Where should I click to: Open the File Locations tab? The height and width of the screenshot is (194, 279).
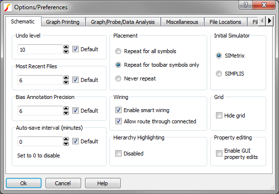(225, 22)
